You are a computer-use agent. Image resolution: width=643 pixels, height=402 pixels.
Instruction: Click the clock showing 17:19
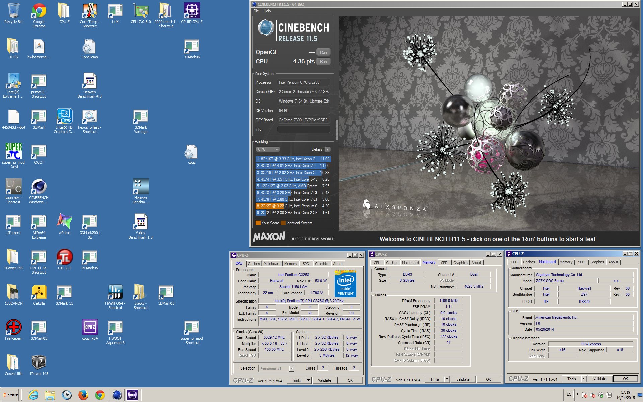click(x=625, y=392)
